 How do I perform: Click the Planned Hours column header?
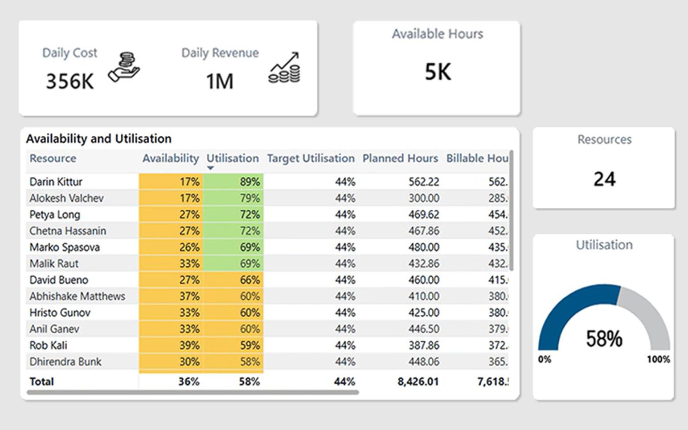point(400,158)
